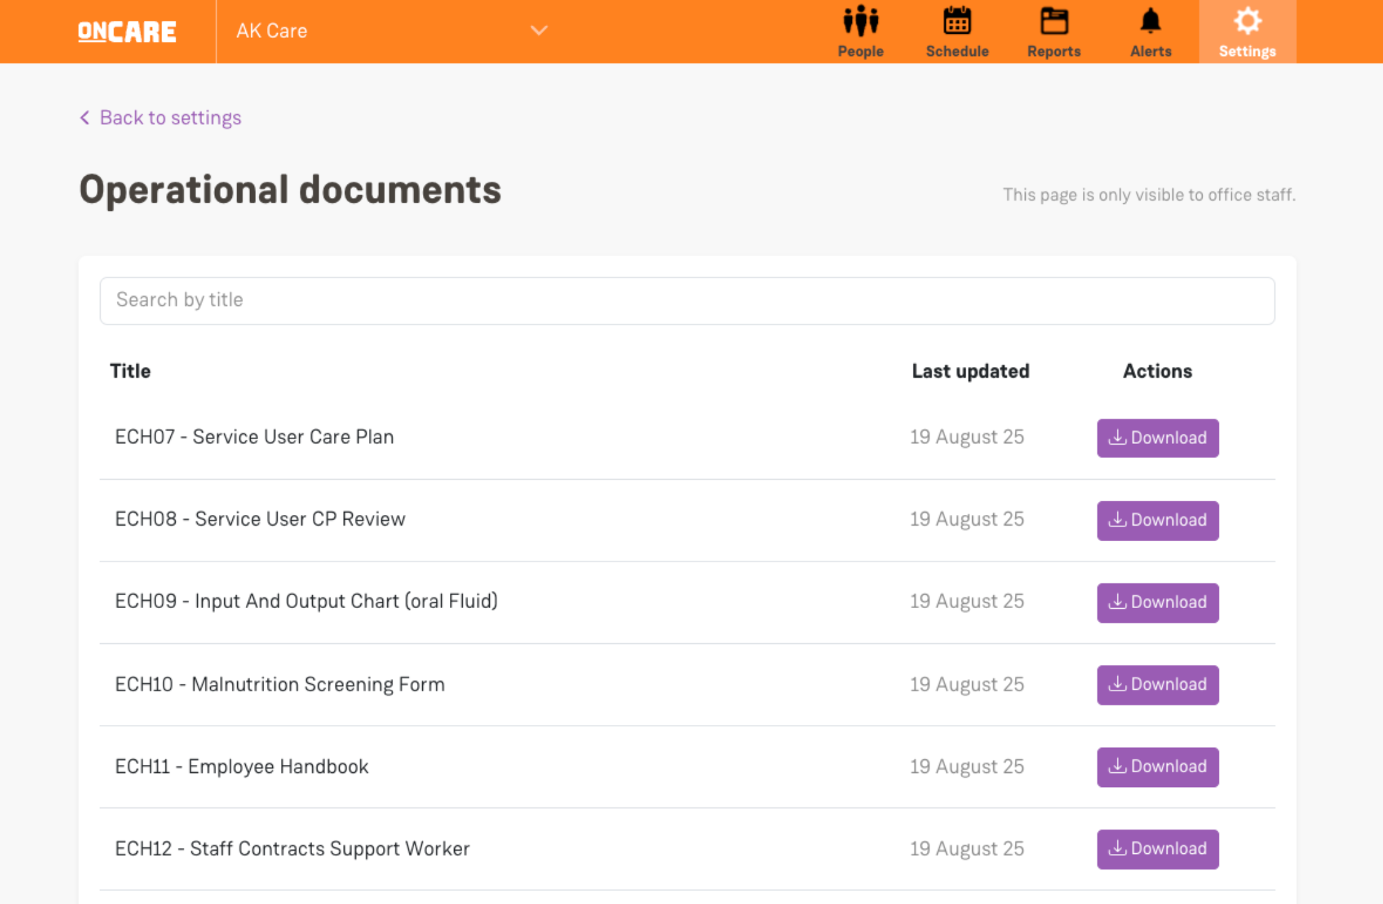Click the Settings gear icon

(1247, 22)
